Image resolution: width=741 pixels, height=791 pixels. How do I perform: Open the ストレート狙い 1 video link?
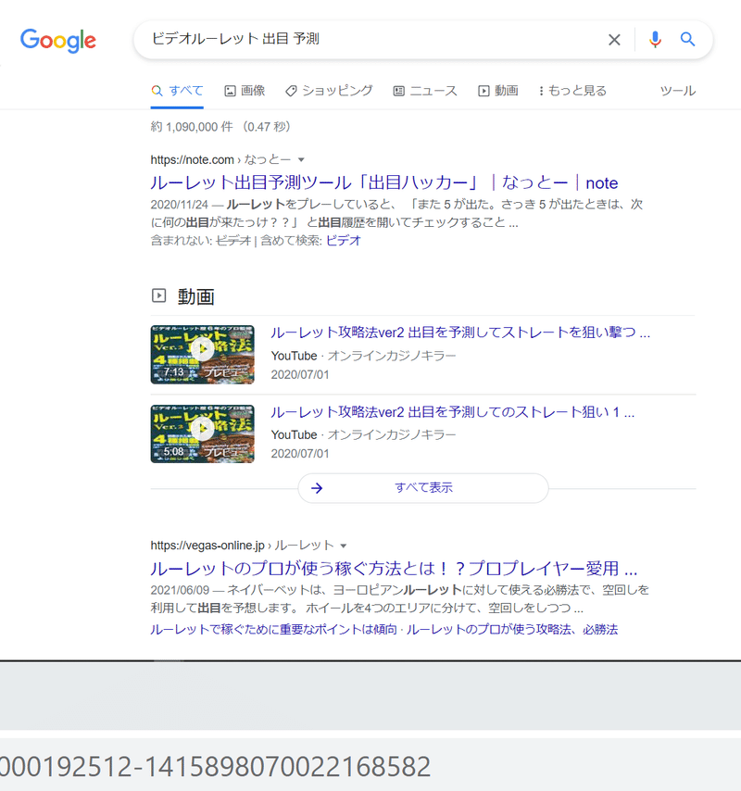[x=452, y=412]
